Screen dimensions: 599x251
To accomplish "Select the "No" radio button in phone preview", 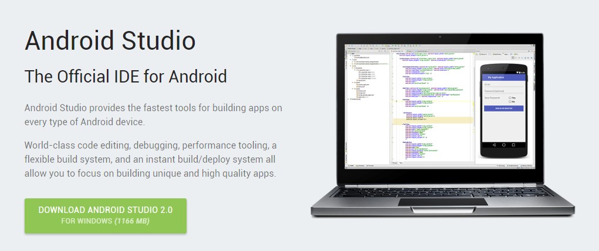I will coord(510,102).
